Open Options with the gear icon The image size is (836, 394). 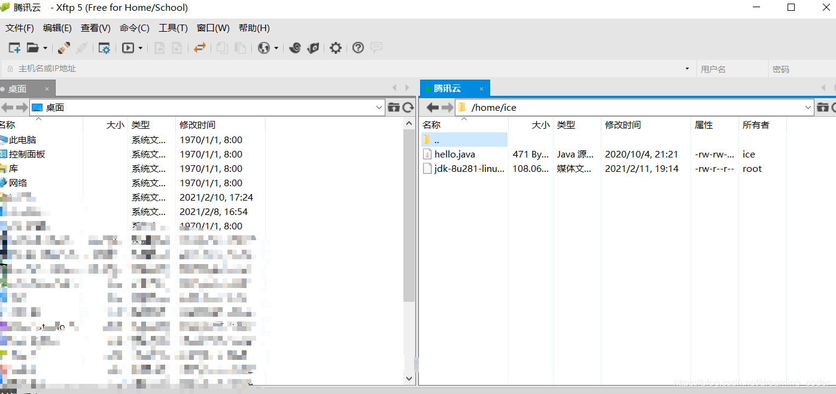point(336,48)
